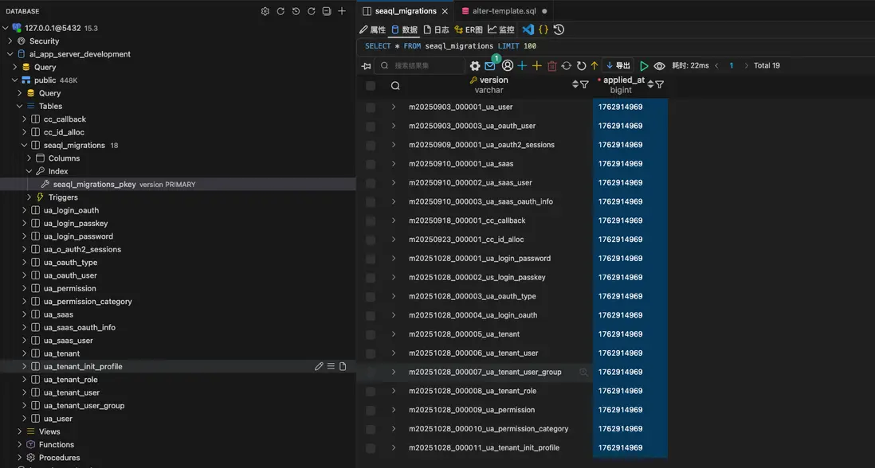Open the curly braces JSON view icon

pos(543,29)
